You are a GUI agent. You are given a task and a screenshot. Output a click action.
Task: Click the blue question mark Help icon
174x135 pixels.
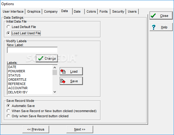(x=153, y=27)
